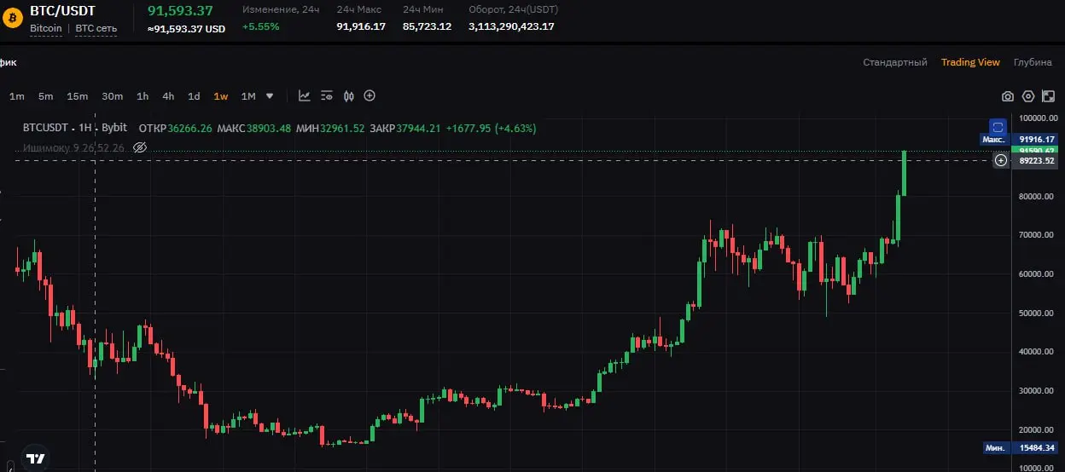Viewport: 1065px width, 472px height.
Task: Click the turnover value 3,113,290,423.17
Action: [512, 26]
